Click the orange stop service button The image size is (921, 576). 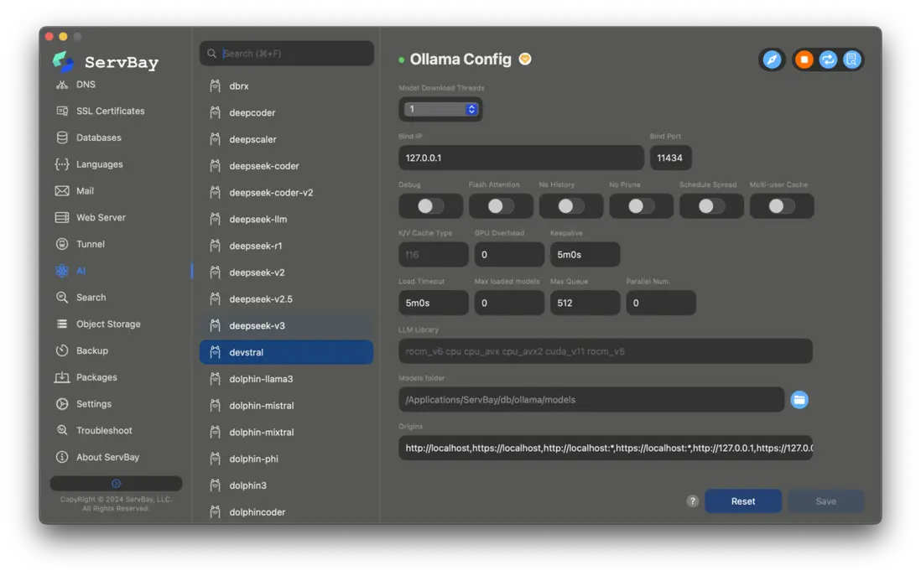804,60
